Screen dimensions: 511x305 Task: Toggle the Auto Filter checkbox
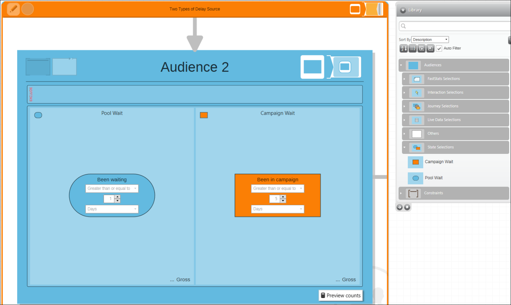pyautogui.click(x=439, y=49)
